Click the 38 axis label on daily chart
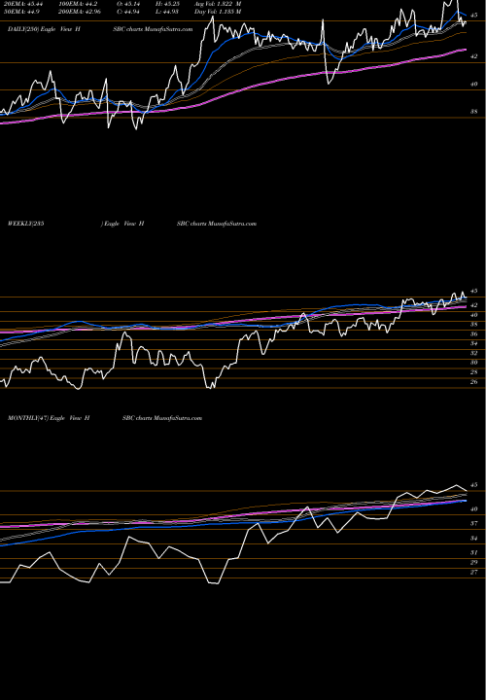 [x=474, y=112]
